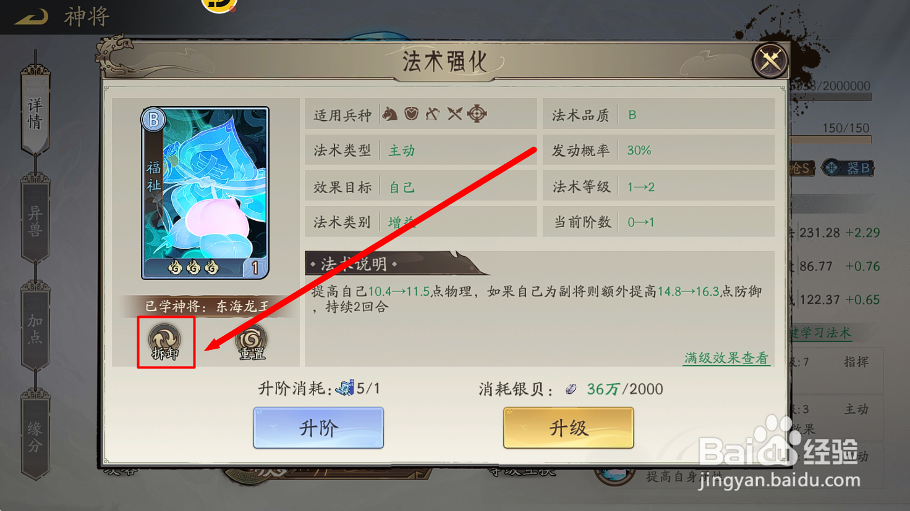Click the silver shell currency icon
This screenshot has width=910, height=511.
pyautogui.click(x=571, y=389)
